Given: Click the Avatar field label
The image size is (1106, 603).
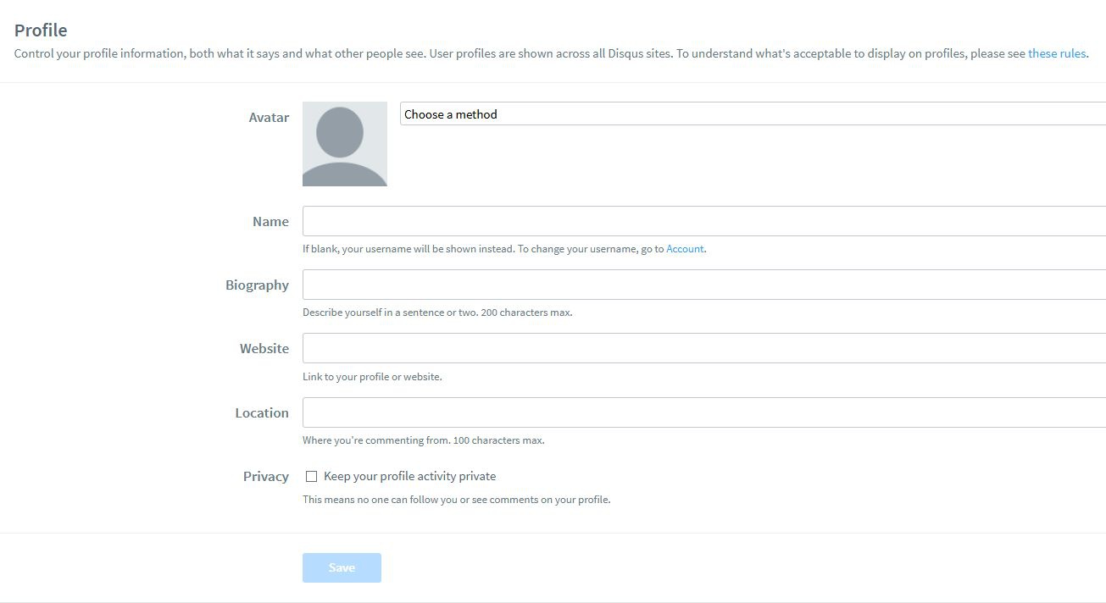Looking at the screenshot, I should click(269, 118).
